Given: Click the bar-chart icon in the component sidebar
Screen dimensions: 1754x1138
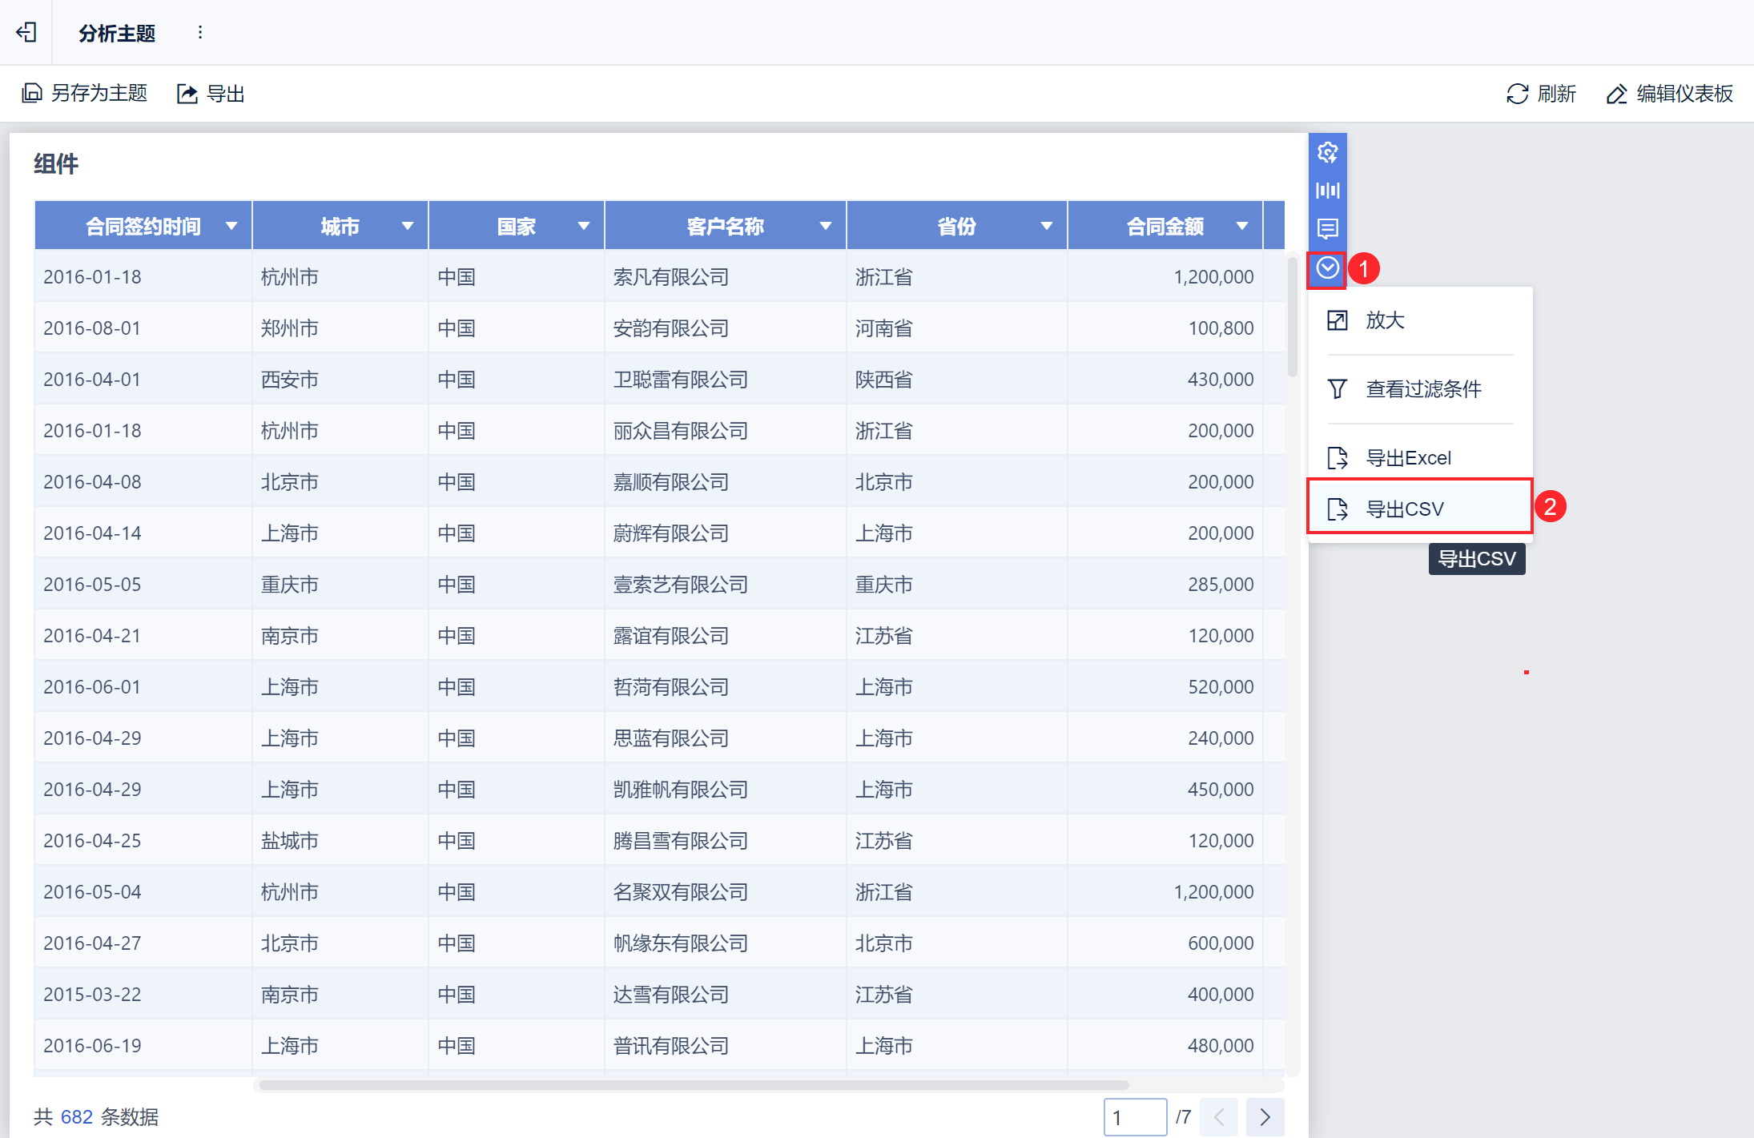Looking at the screenshot, I should coord(1327,191).
